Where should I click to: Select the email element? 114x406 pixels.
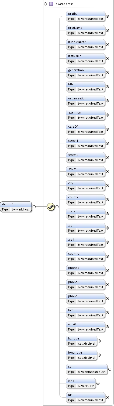pyautogui.click(x=86, y=327)
